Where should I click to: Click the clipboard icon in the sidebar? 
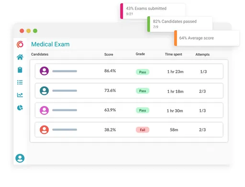(20, 70)
